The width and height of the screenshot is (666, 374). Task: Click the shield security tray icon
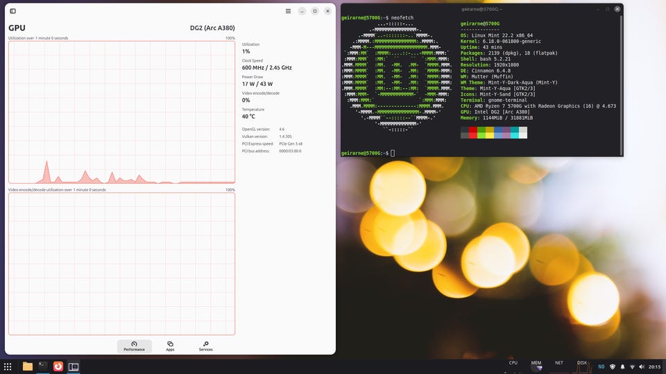(x=613, y=366)
